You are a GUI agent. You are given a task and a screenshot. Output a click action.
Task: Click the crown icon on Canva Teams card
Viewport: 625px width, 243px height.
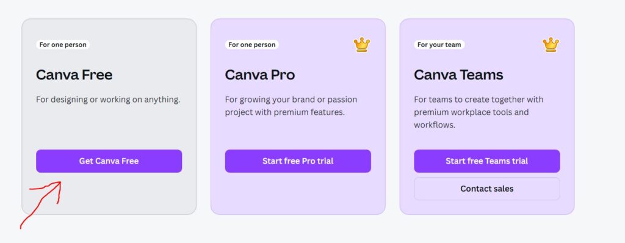point(551,45)
